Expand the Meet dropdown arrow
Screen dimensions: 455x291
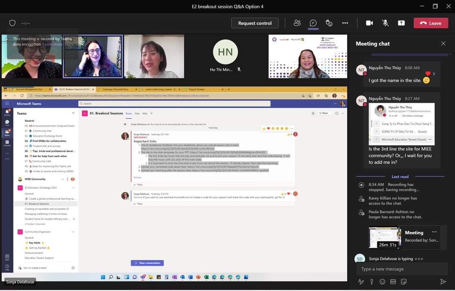(331, 113)
